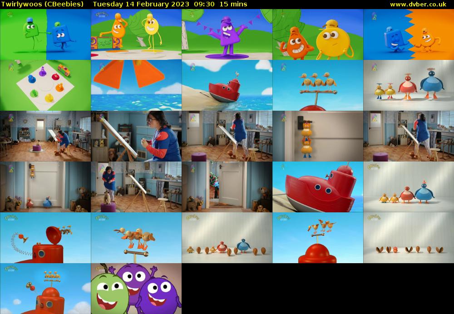Click the Twirlywoos (CBeebies) title text
454x314 pixels.
click(43, 4)
